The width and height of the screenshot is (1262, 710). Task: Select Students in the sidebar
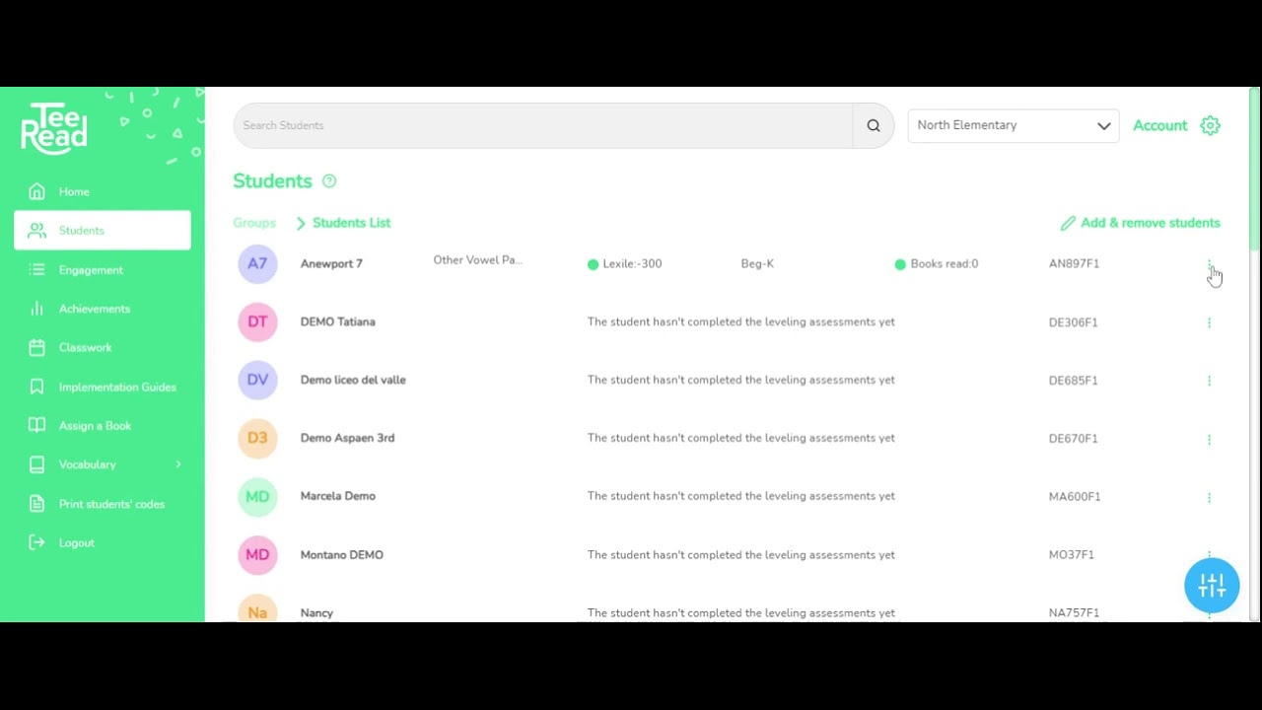[x=103, y=230]
